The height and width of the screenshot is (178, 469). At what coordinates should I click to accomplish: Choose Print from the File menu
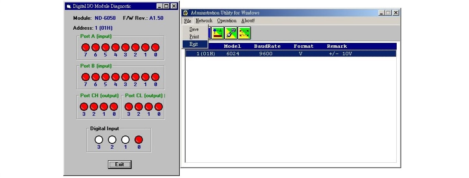coord(194,37)
